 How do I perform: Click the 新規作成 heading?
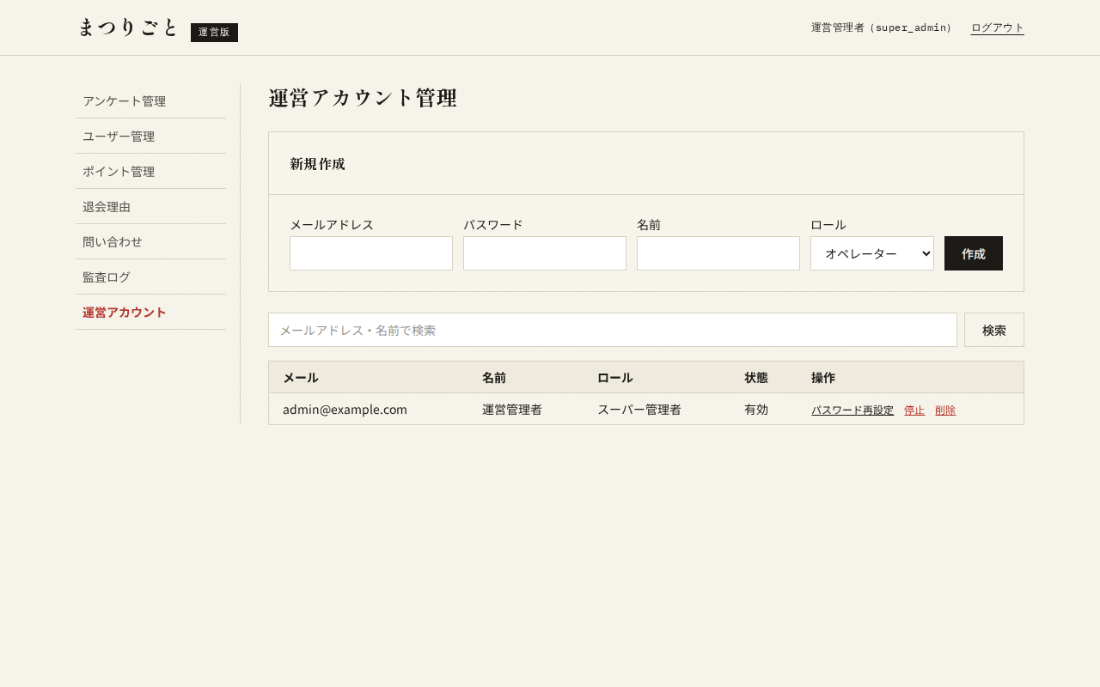point(317,163)
